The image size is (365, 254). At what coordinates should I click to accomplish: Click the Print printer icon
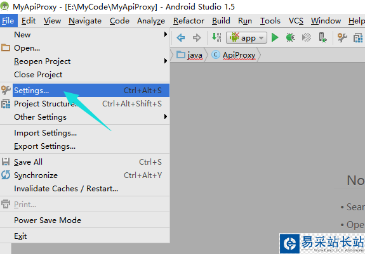[6, 204]
